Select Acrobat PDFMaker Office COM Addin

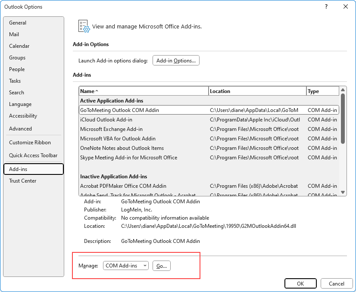(209, 186)
